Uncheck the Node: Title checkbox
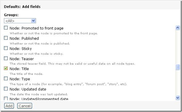This screenshot has height=112, width=182. click(6, 69)
